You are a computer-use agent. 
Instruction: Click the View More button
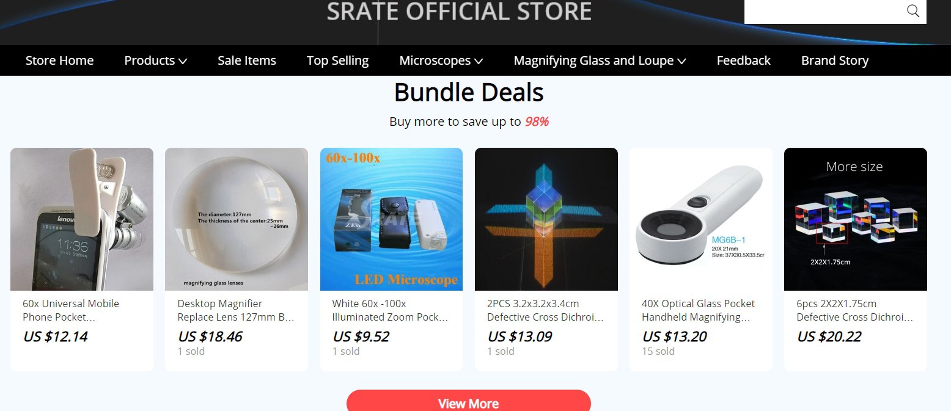tap(469, 401)
